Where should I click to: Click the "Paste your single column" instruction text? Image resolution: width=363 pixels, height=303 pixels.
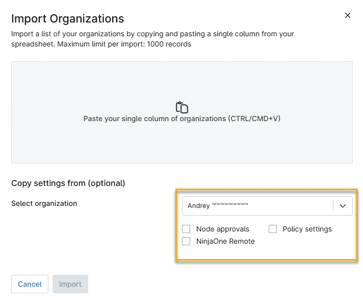point(182,119)
